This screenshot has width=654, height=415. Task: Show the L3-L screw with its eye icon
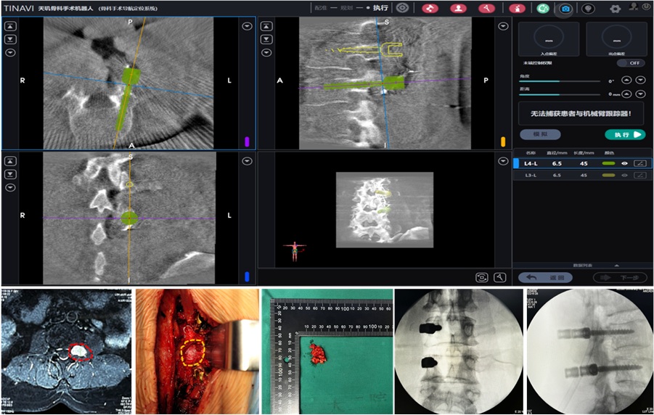[x=624, y=175]
